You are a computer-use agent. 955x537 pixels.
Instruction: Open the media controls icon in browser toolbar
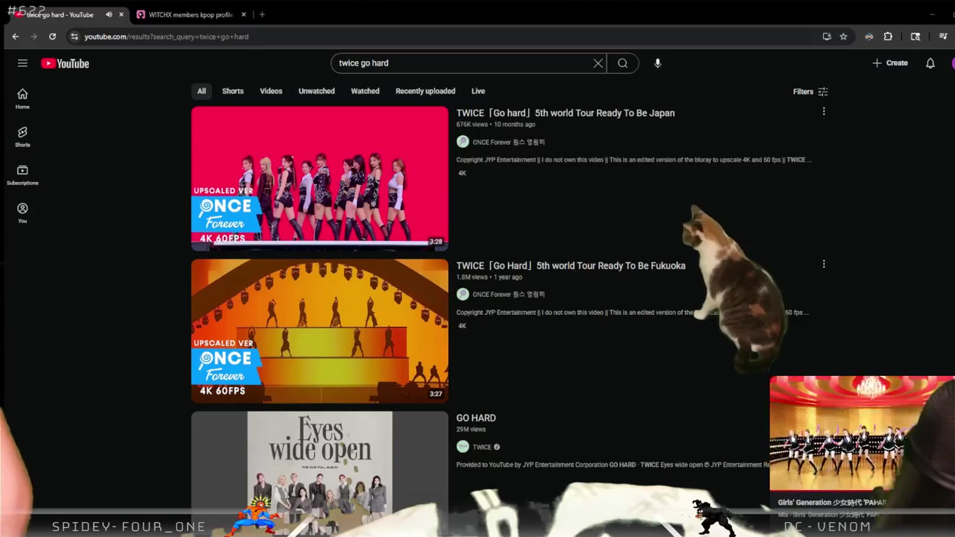point(943,36)
